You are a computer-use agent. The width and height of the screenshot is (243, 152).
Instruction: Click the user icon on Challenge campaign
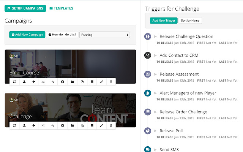click(24, 125)
